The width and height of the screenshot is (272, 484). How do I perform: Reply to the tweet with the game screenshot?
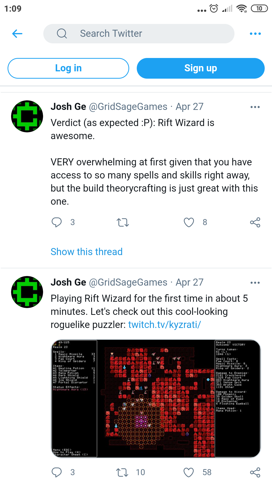point(57,472)
